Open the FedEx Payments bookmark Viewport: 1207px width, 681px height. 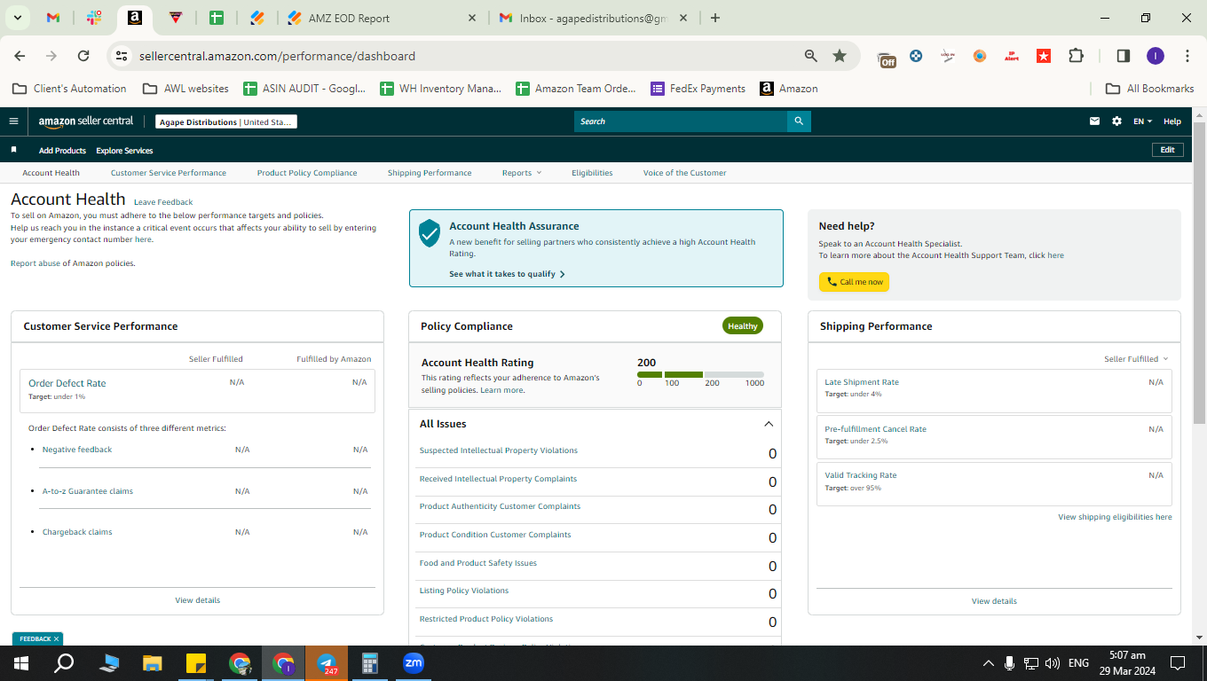point(698,89)
